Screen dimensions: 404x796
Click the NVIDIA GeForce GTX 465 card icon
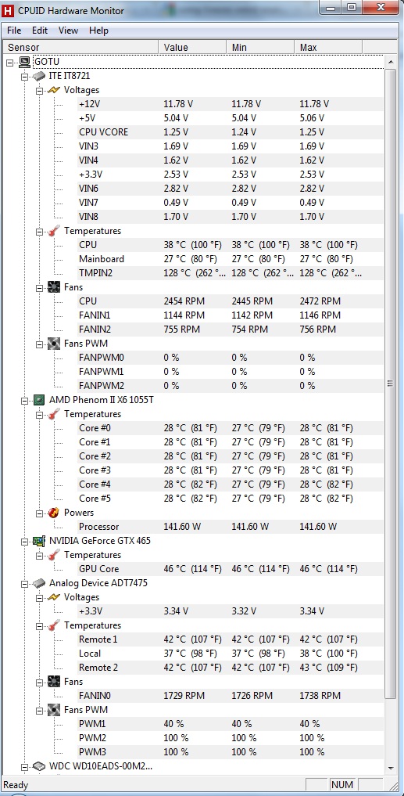pos(39,541)
